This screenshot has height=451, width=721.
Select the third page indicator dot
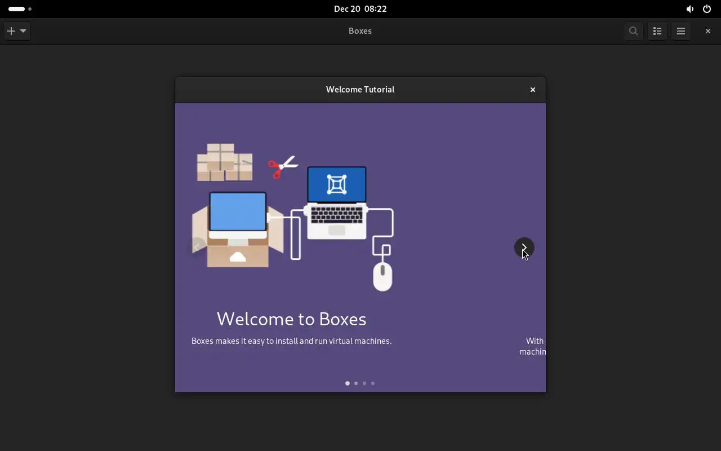[x=364, y=383]
